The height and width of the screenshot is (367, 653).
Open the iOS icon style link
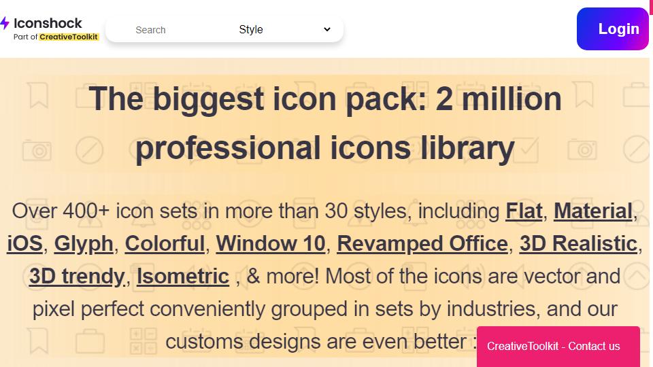(x=24, y=243)
